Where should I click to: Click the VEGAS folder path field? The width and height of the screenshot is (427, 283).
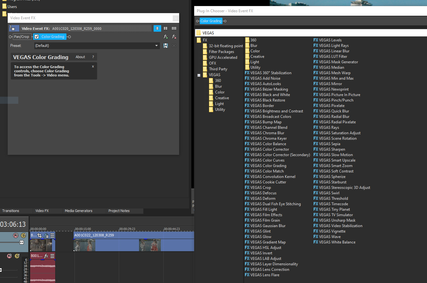311,33
